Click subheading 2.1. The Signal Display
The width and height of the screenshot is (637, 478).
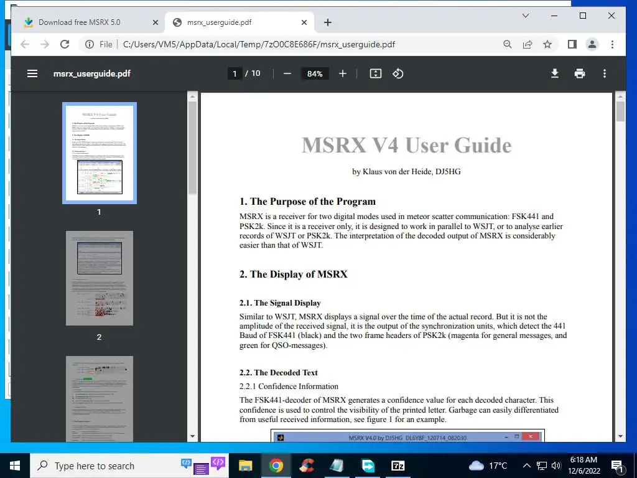coord(280,303)
